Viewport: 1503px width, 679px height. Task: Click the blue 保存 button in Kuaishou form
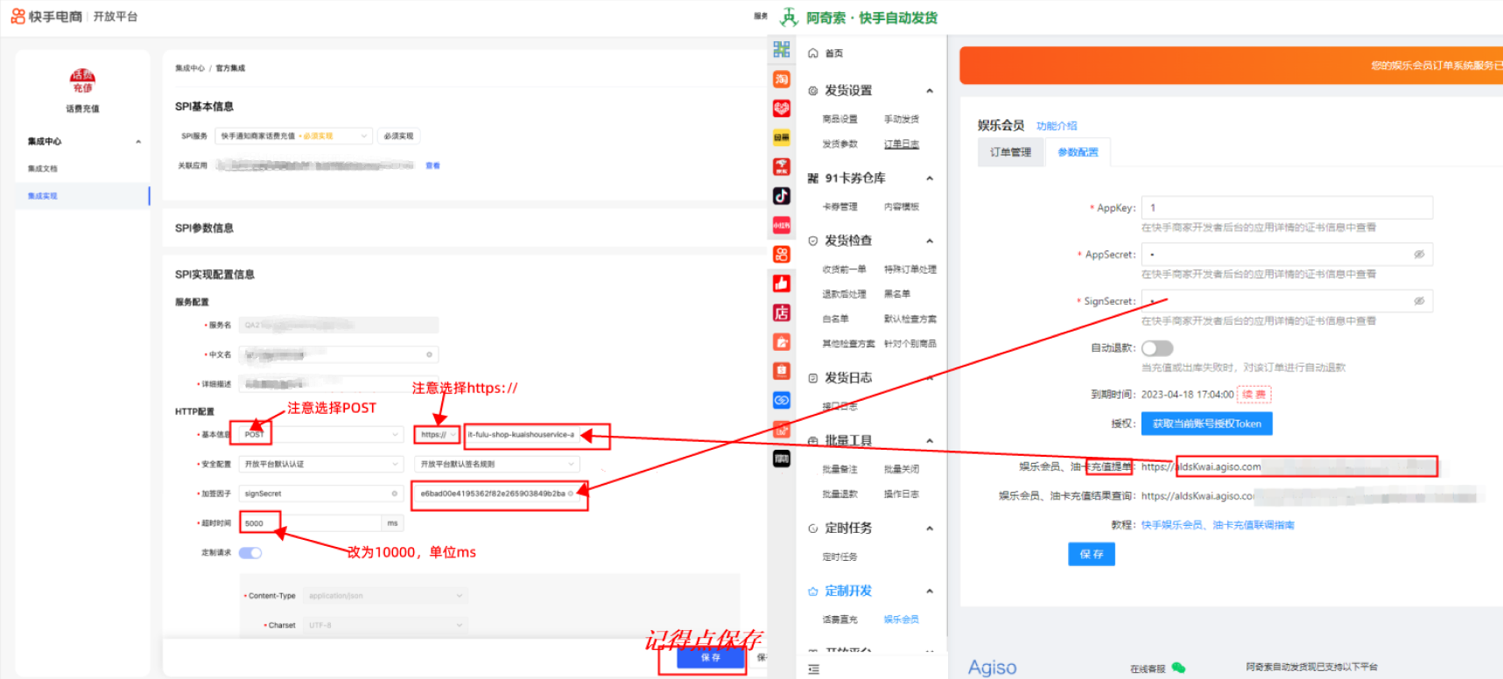710,658
